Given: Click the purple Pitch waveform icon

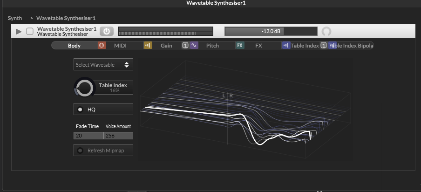Looking at the screenshot, I should 194,46.
